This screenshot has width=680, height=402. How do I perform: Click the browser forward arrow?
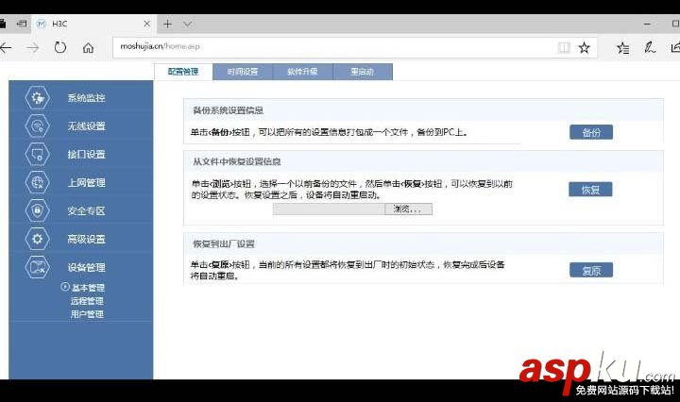pos(33,47)
